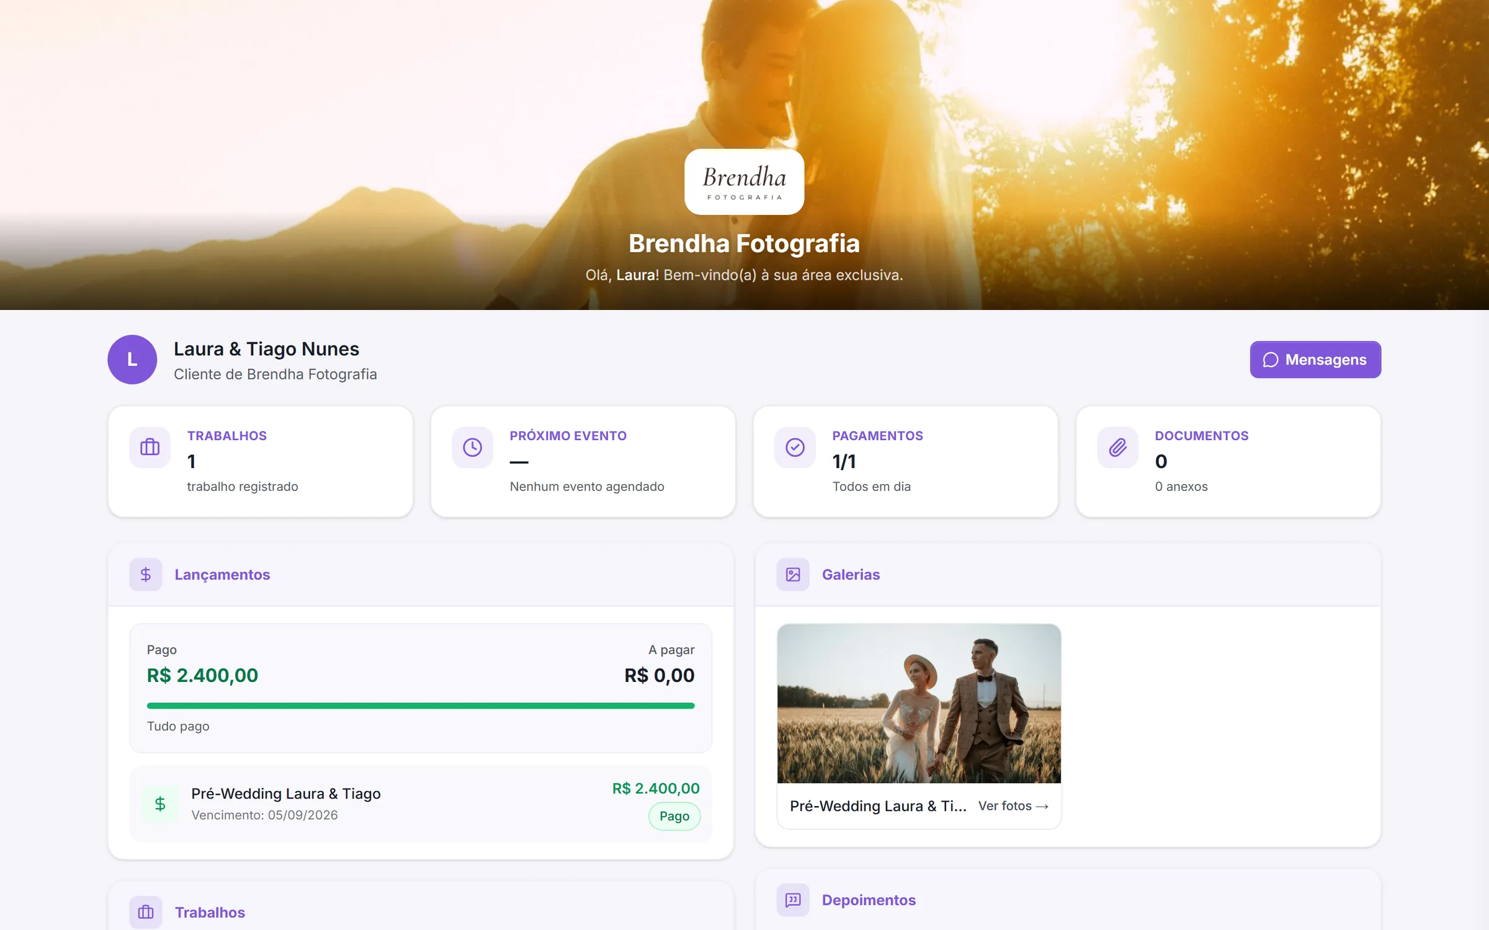Screen dimensions: 1489x930
Task: Click the paperclip icon in Documentos card
Action: coord(1118,447)
